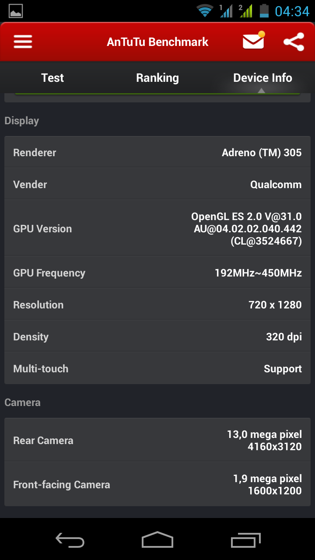Tap the battery status icon
Screen dimensions: 315x560
click(264, 10)
